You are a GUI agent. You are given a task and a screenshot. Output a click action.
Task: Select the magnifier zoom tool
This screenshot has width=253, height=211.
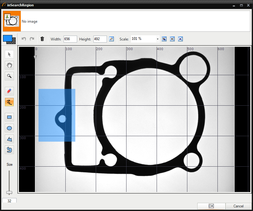click(x=9, y=76)
